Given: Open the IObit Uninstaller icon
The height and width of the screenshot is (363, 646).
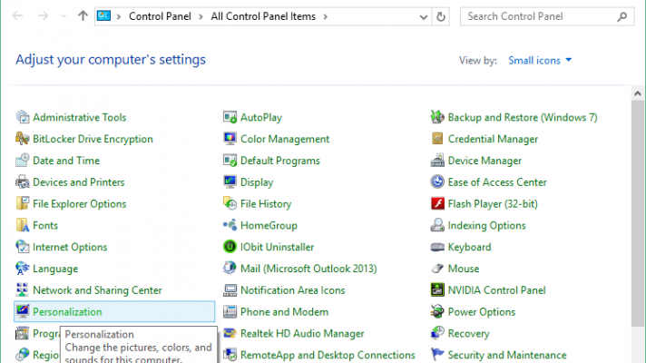Looking at the screenshot, I should click(x=230, y=247).
